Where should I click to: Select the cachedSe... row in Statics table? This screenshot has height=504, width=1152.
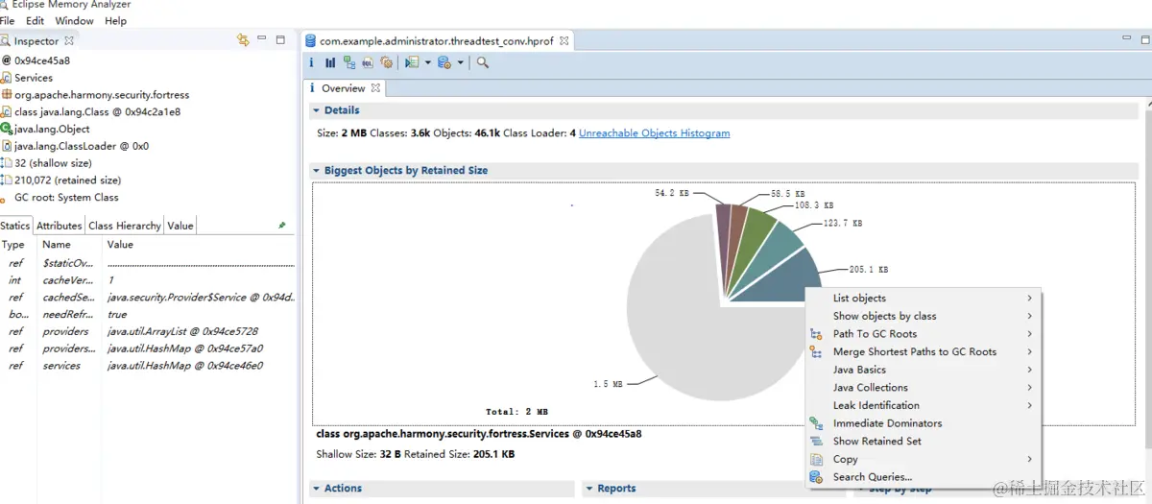click(x=148, y=298)
